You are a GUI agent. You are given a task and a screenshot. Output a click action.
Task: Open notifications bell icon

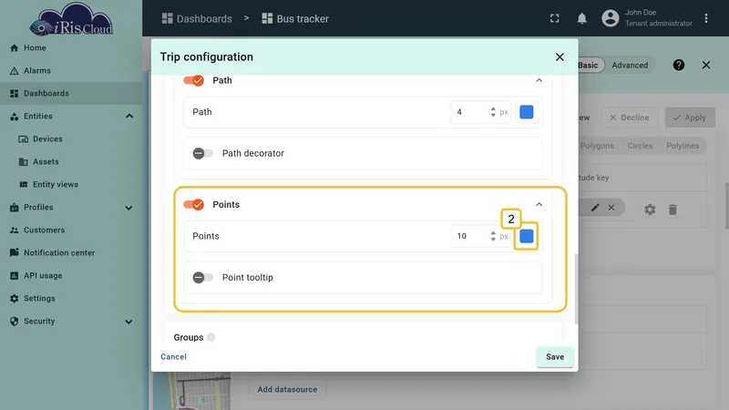coord(581,18)
